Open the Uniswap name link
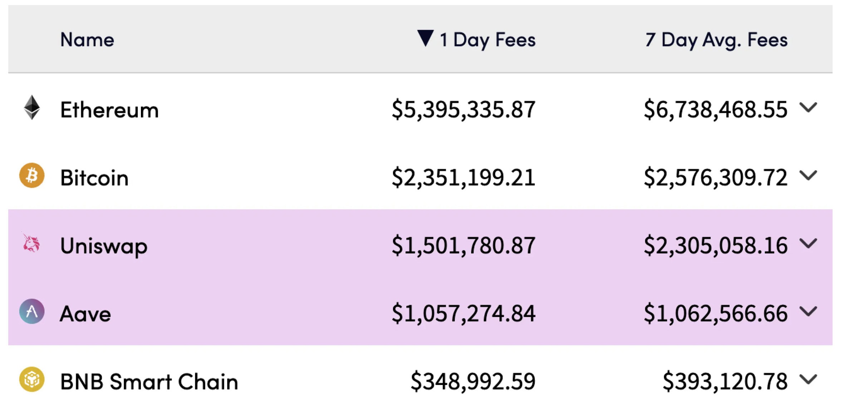This screenshot has height=415, width=844. coord(104,246)
